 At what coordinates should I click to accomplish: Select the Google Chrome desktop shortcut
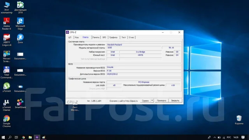point(7,121)
